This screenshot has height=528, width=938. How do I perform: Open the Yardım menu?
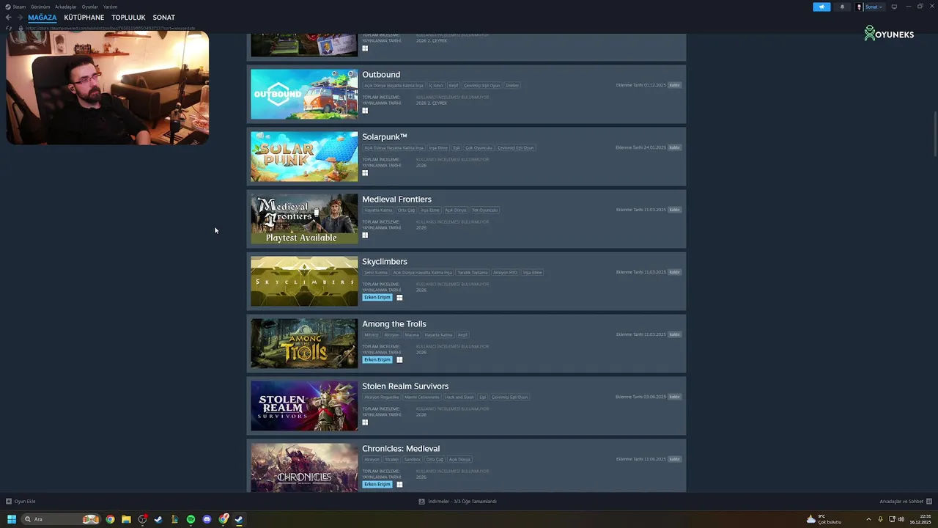(x=110, y=7)
